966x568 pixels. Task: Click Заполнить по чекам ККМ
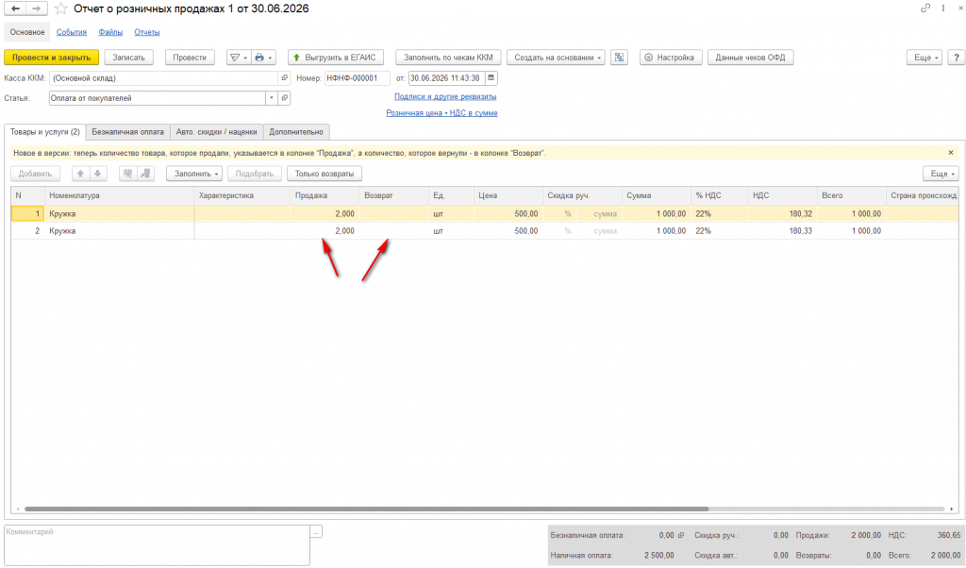(448, 58)
